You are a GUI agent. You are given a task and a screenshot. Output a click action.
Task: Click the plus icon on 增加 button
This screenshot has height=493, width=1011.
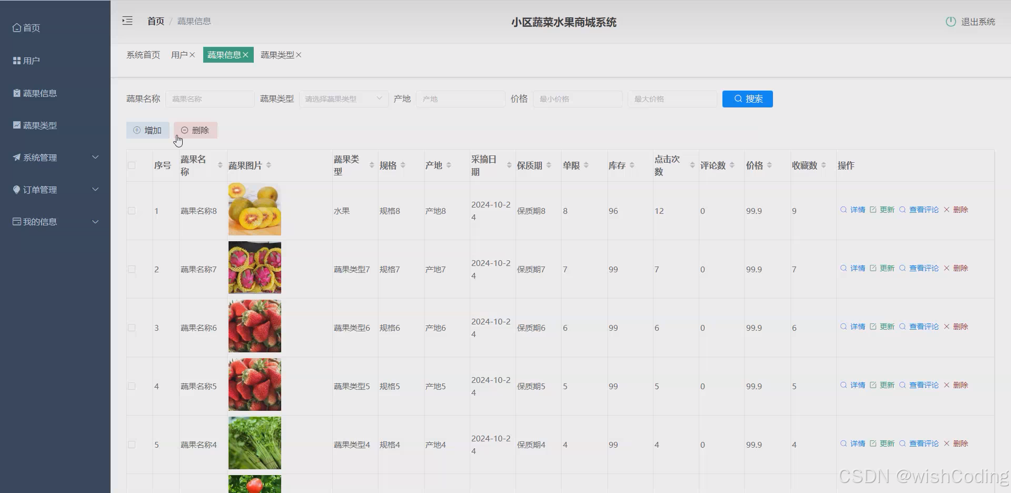137,130
